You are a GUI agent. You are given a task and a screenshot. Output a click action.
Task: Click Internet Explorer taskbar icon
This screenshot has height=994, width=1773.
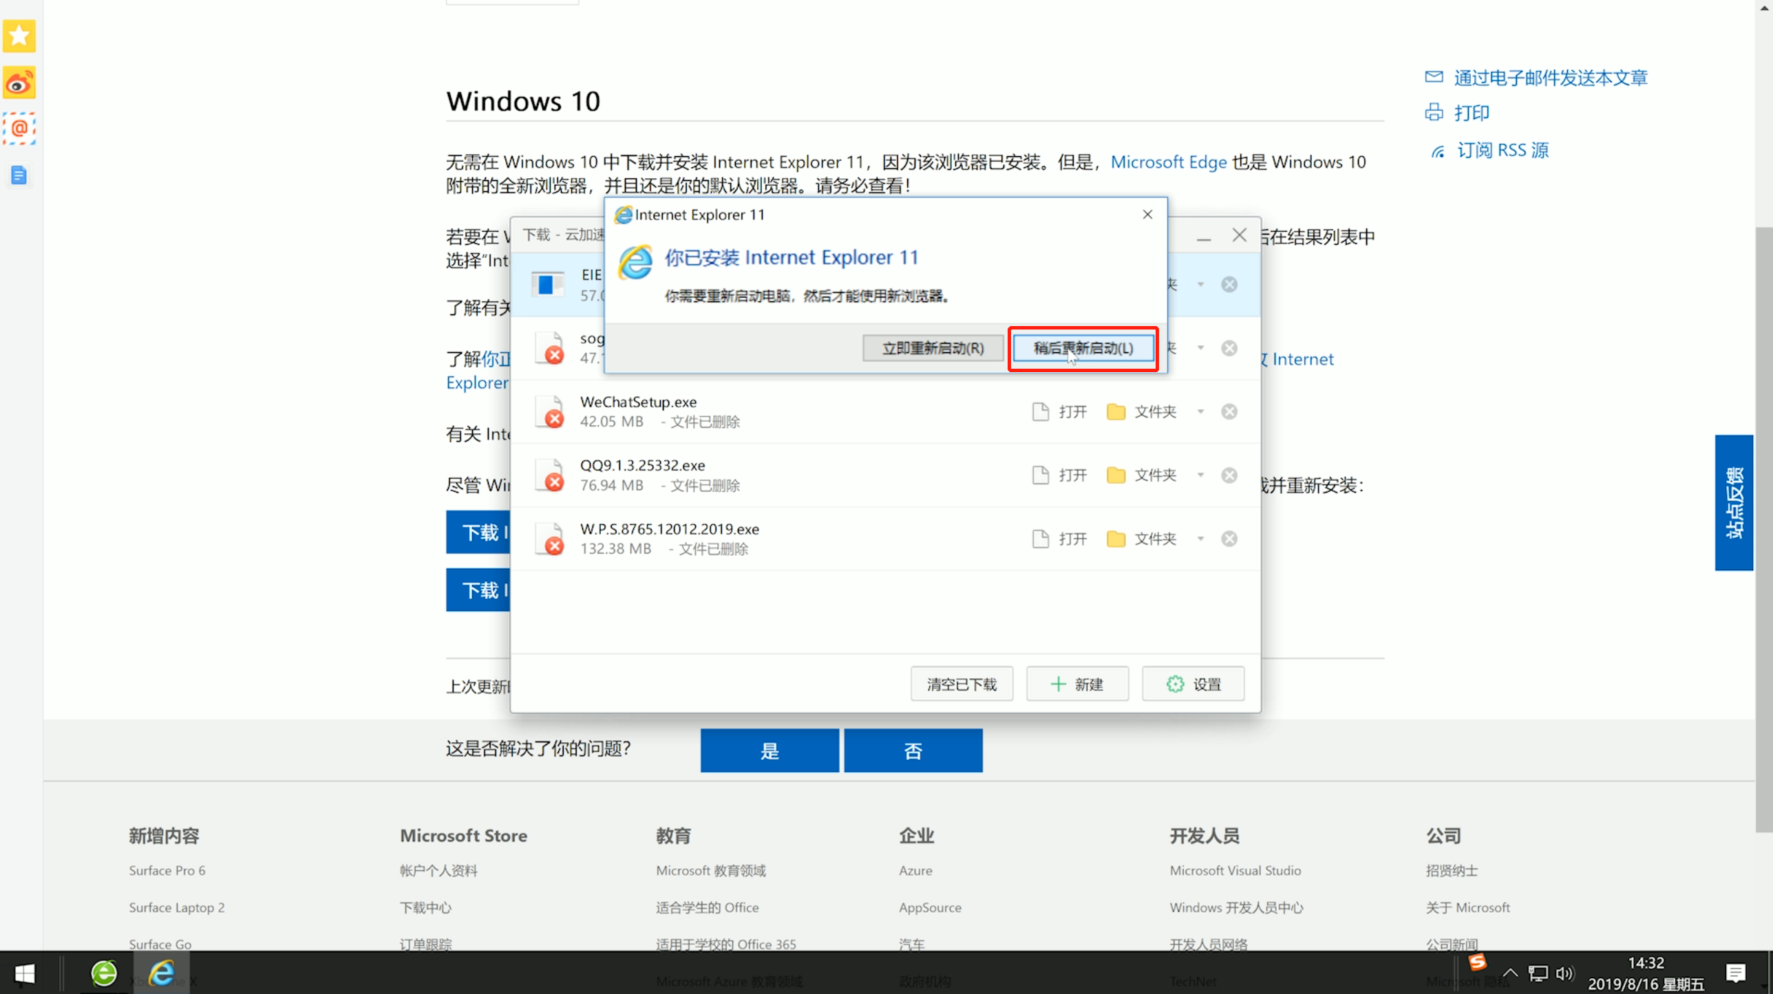tap(162, 973)
